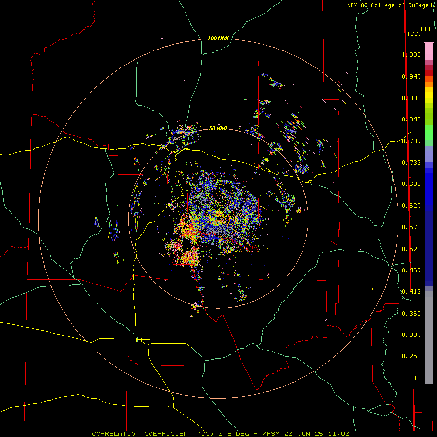Click the small square marker on yellow highway

139,340
